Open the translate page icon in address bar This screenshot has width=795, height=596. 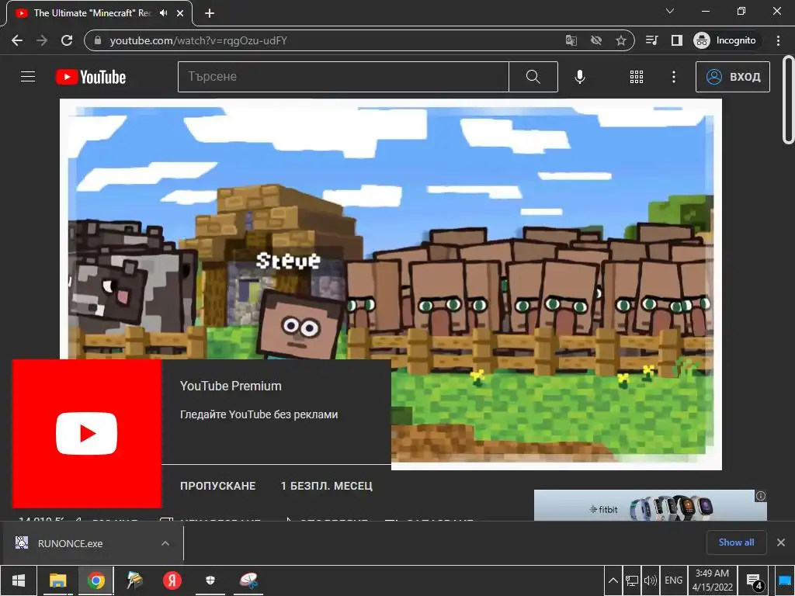coord(571,40)
